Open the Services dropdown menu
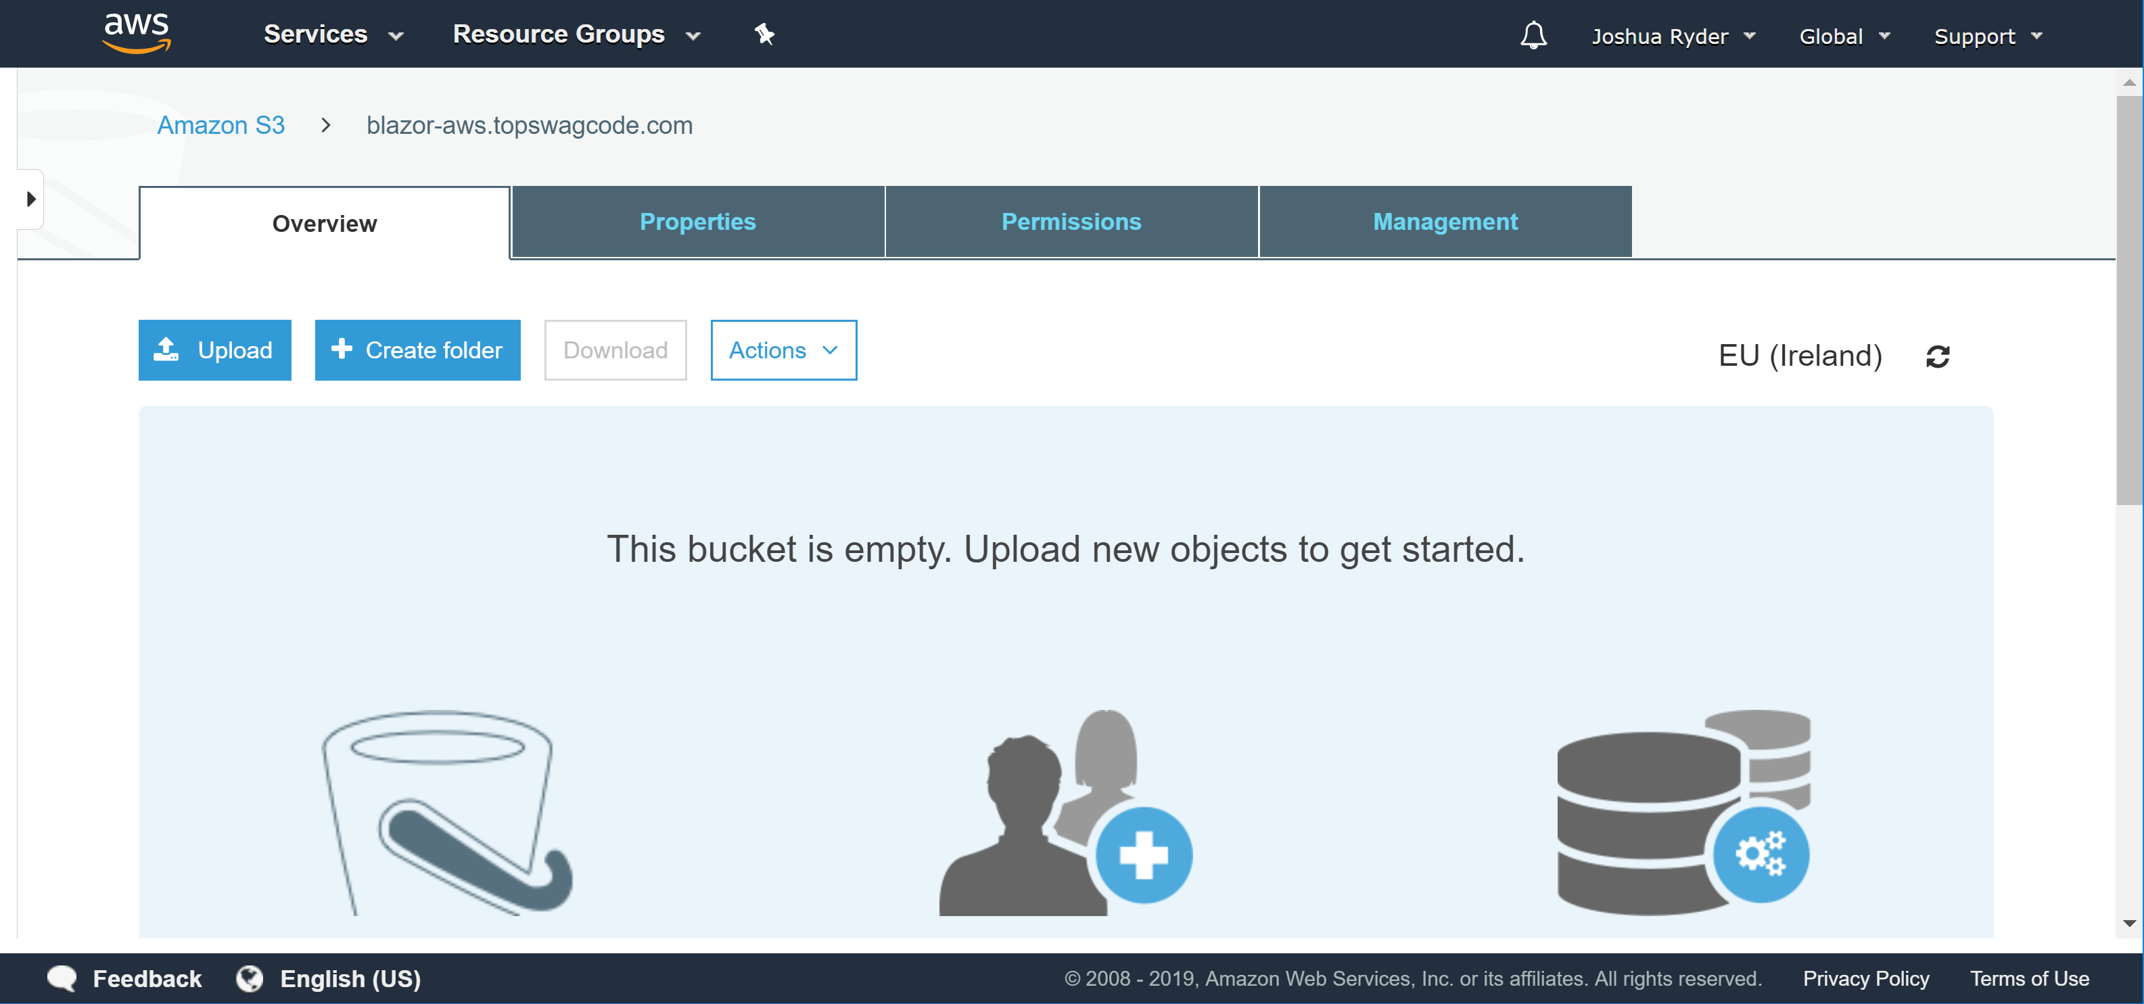 [333, 34]
